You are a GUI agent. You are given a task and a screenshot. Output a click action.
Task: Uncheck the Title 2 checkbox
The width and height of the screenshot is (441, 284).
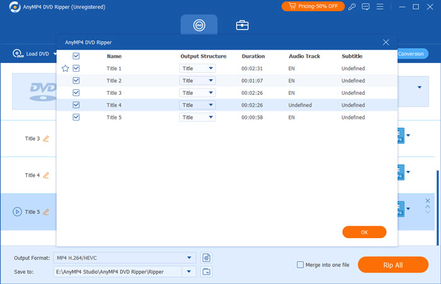click(x=76, y=80)
